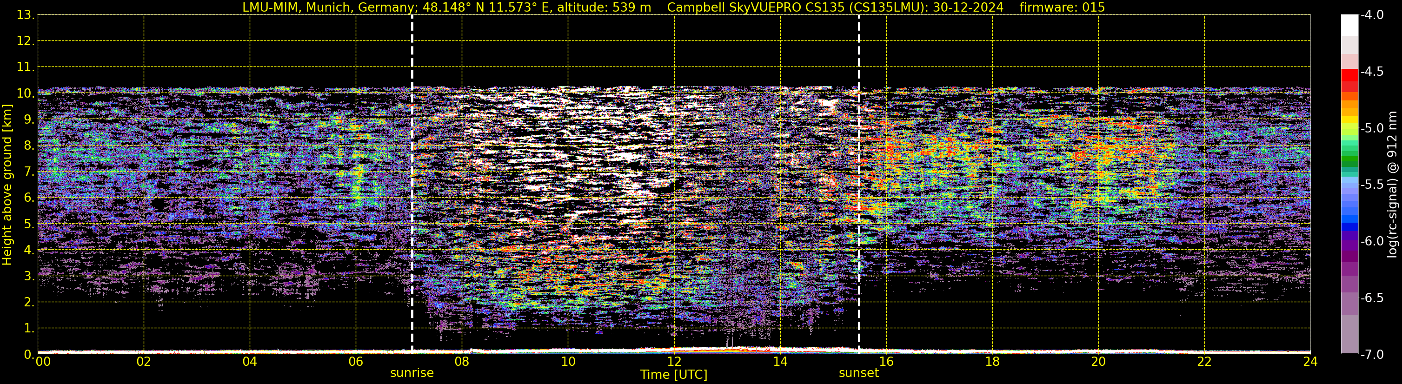Click the 'firmware: 015' text
1402x384 pixels.
tap(1062, 7)
